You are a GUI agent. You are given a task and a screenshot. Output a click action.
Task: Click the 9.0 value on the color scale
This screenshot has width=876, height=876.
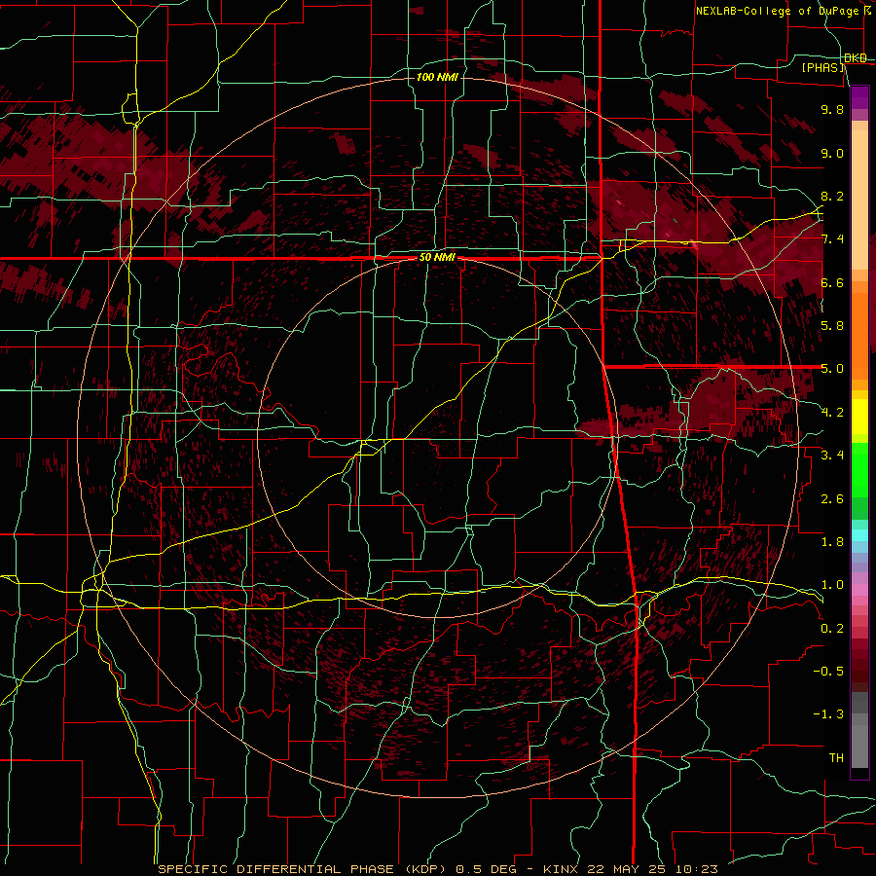click(832, 153)
